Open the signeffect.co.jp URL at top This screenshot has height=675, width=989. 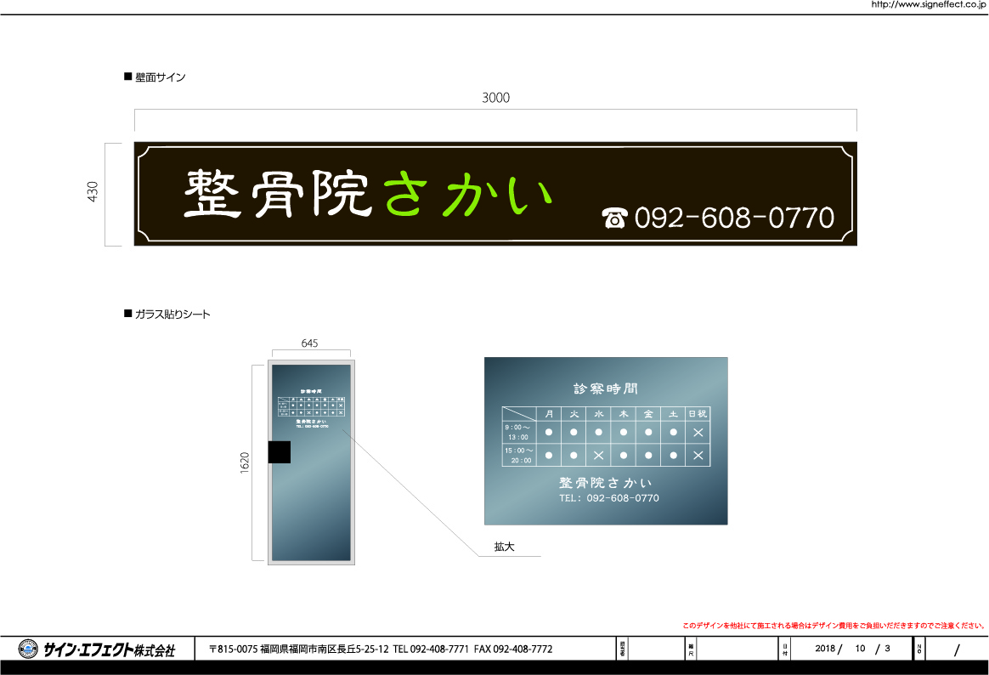tap(928, 5)
